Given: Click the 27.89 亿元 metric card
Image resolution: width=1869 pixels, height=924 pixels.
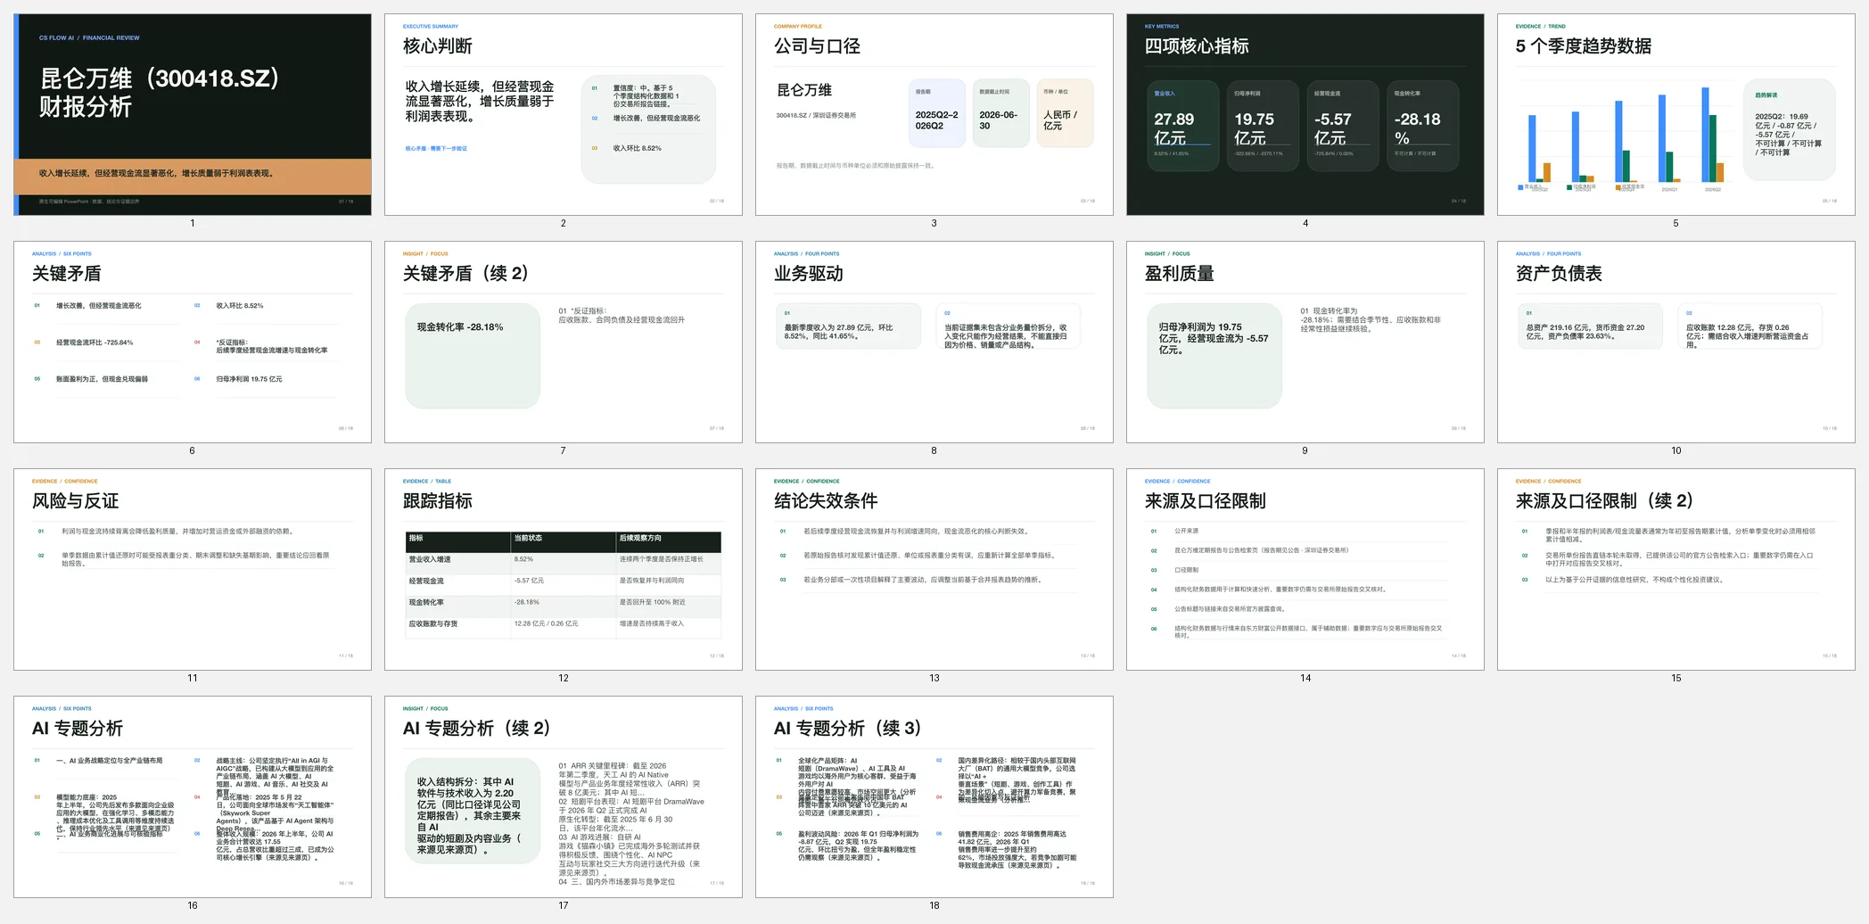Looking at the screenshot, I should (1182, 126).
